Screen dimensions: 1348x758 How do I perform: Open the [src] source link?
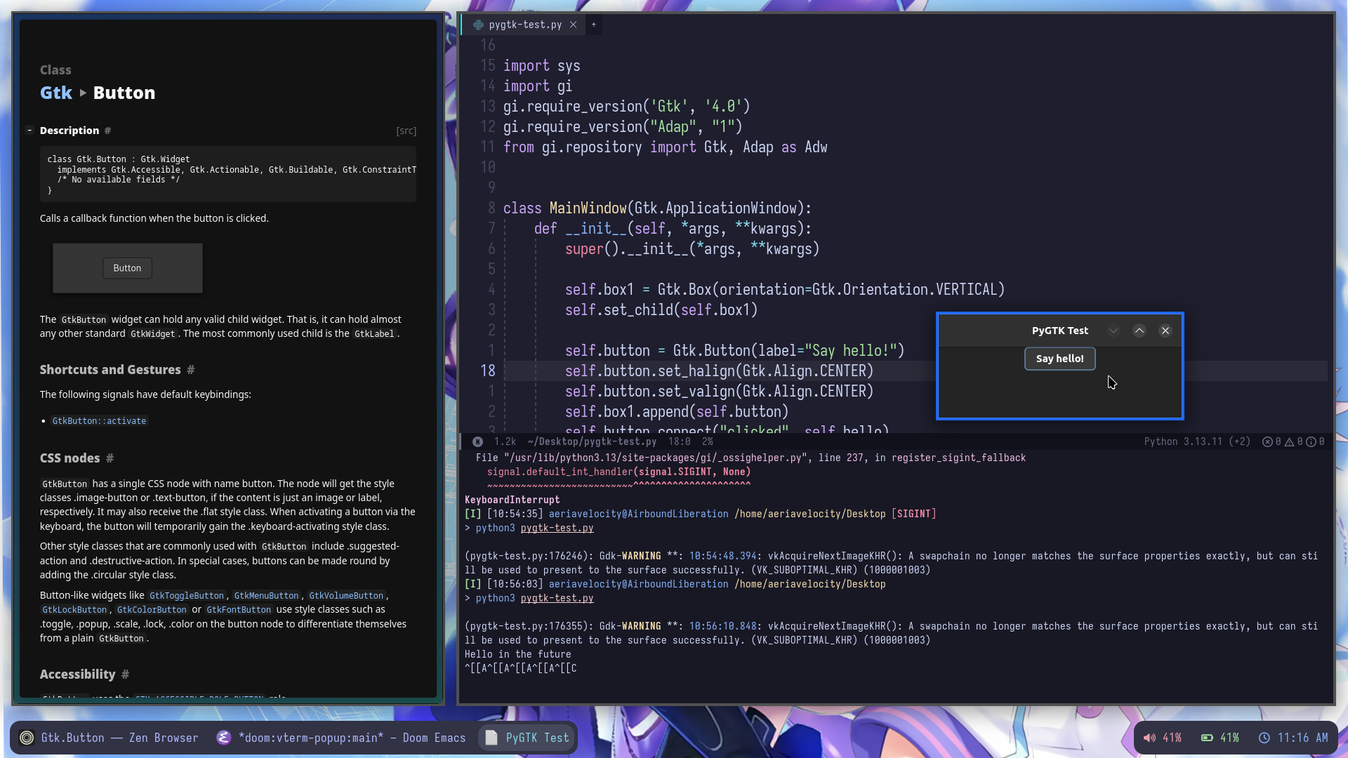pyautogui.click(x=406, y=131)
